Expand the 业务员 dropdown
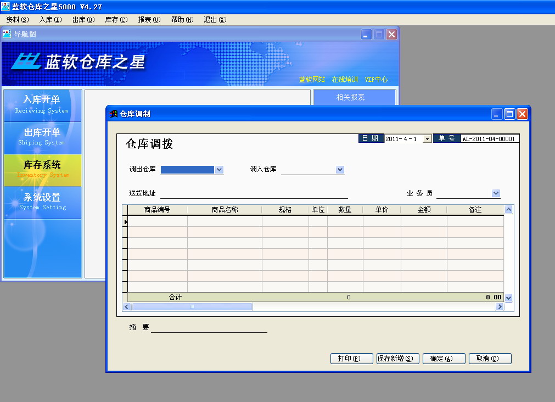 point(496,193)
